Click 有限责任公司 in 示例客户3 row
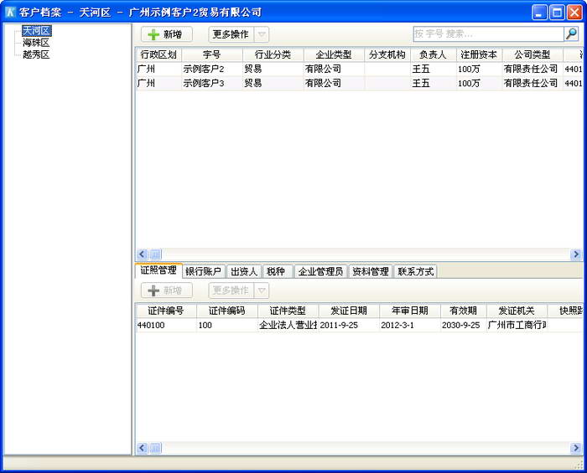587x473 pixels. 531,83
